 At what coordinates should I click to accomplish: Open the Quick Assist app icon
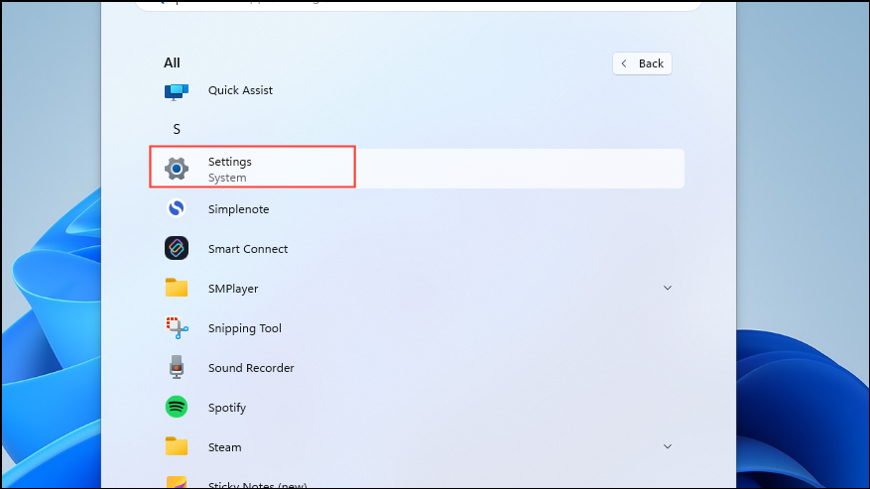point(177,91)
